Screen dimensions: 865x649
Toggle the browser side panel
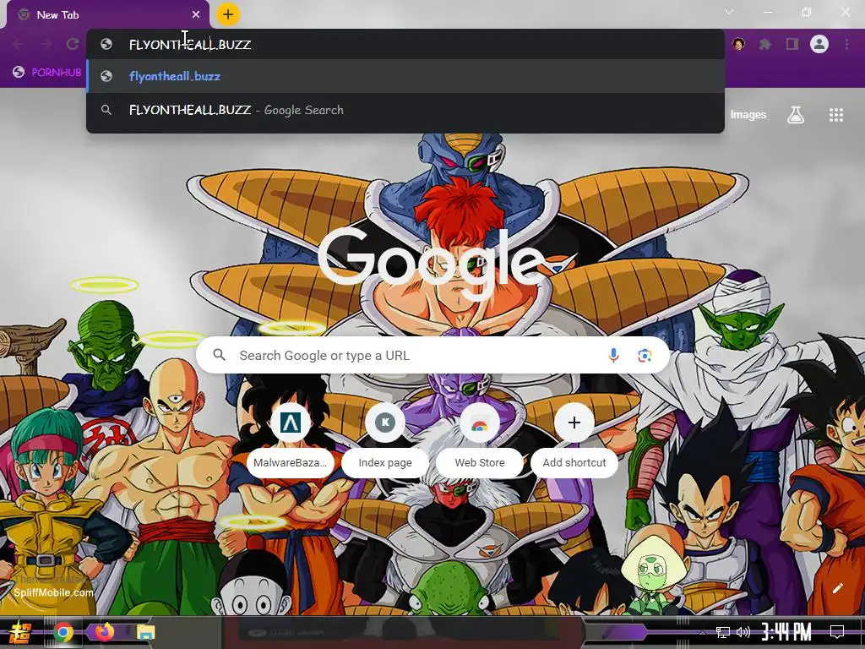tap(792, 44)
